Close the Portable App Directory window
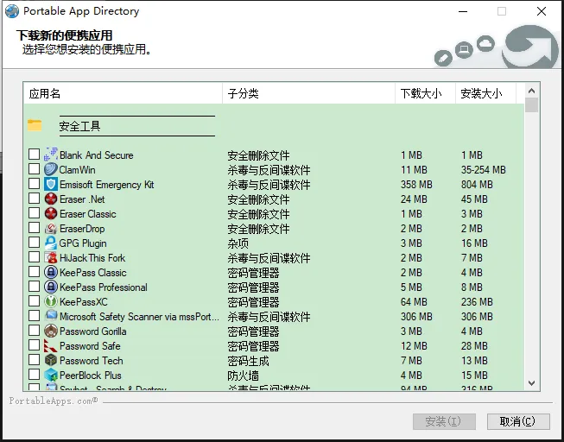The width and height of the screenshot is (564, 442). click(x=542, y=11)
